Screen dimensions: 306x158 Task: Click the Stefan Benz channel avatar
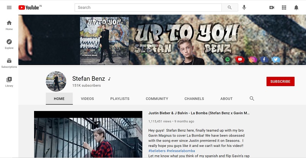pyautogui.click(x=56, y=81)
